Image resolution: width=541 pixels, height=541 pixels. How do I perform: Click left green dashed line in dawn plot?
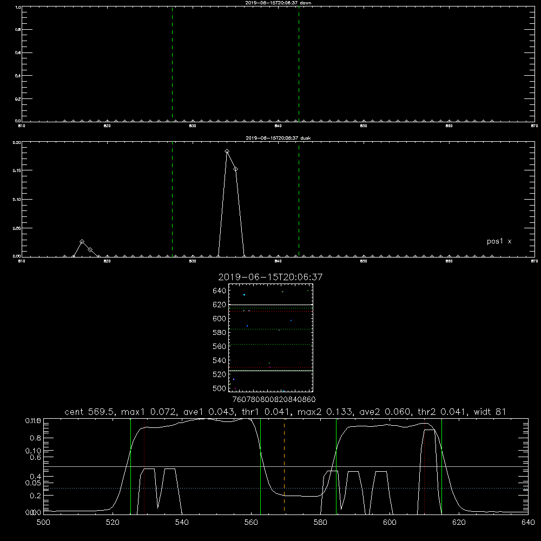coord(172,64)
